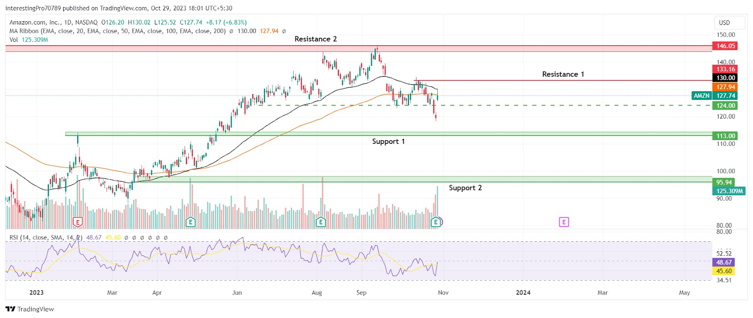Select the Resistance 1 text label
The width and height of the screenshot is (753, 318).
(x=563, y=74)
